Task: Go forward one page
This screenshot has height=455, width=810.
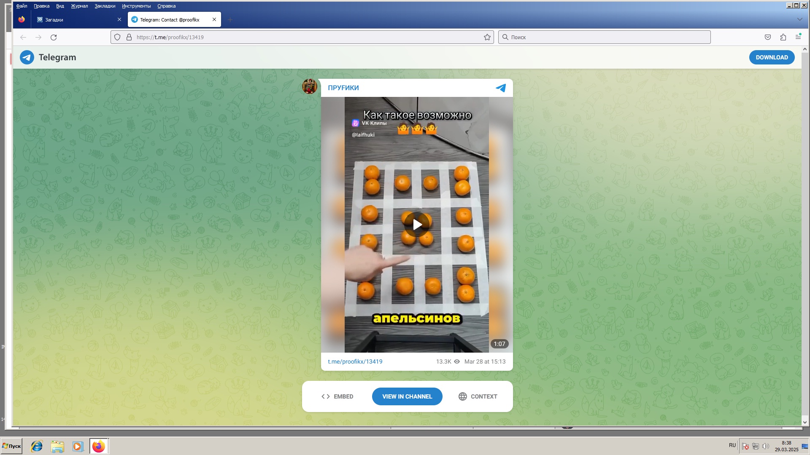Action: pos(38,37)
